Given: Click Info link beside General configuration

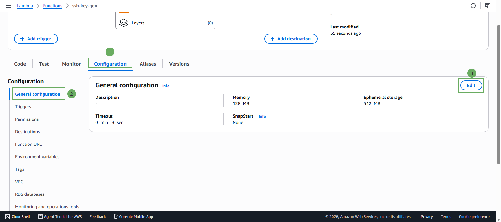Looking at the screenshot, I should coord(166,86).
